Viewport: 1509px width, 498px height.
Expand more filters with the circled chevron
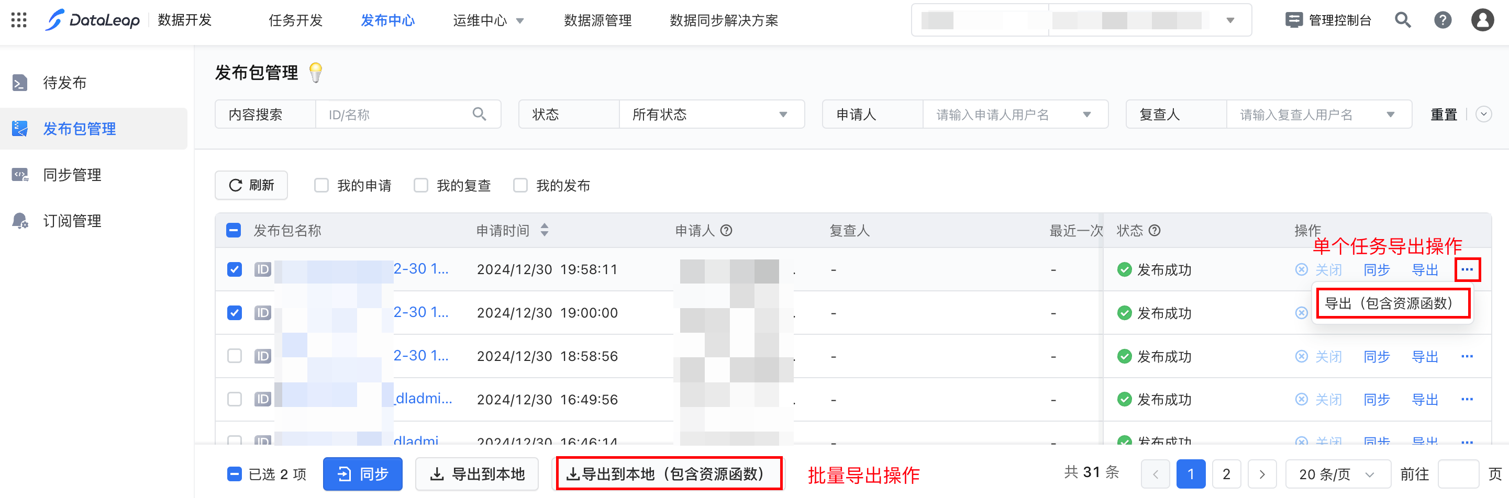pyautogui.click(x=1483, y=114)
